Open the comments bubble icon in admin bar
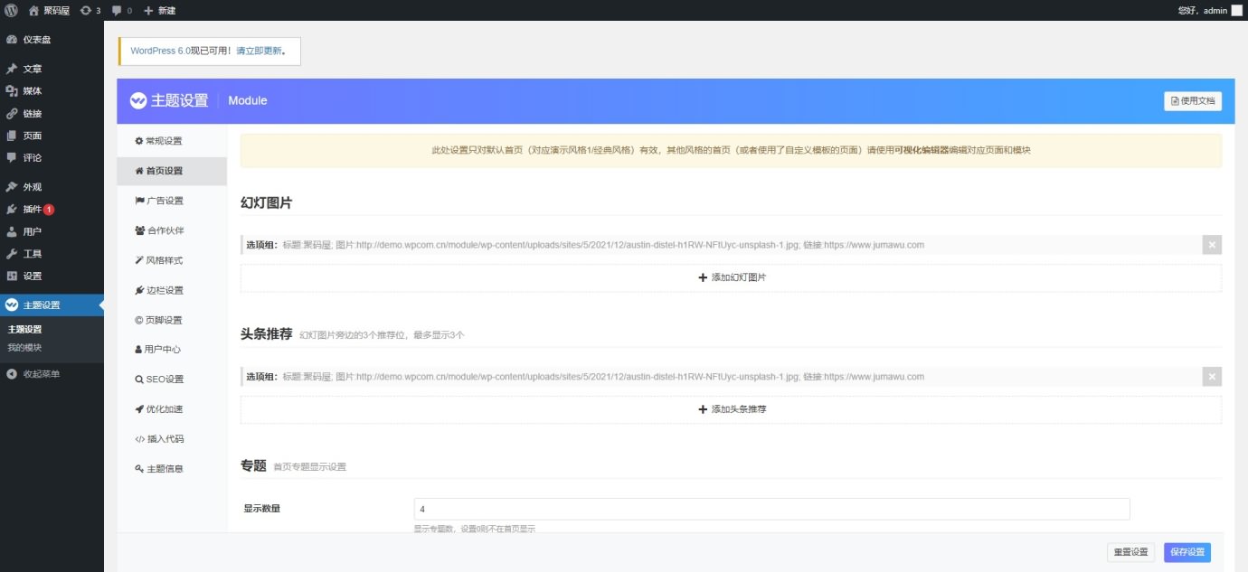This screenshot has width=1248, height=572. [x=121, y=10]
